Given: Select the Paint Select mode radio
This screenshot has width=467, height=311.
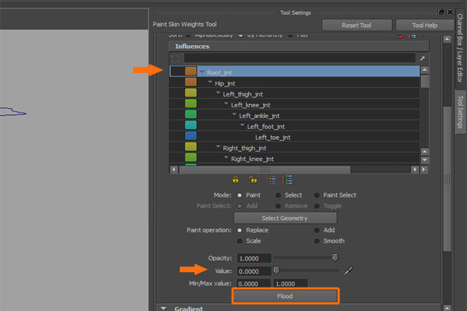Looking at the screenshot, I should (x=318, y=195).
